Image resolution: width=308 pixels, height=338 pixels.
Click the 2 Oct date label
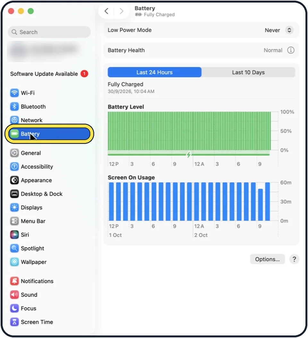coord(201,235)
